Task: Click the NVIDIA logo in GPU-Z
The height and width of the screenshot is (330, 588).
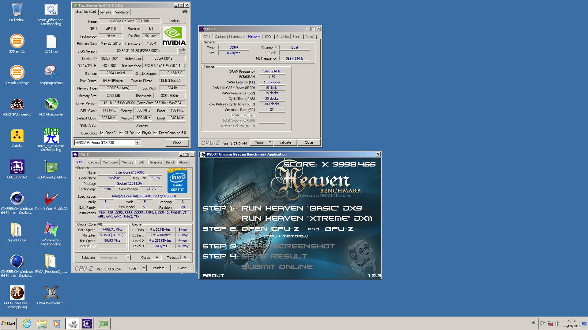Action: [x=174, y=36]
